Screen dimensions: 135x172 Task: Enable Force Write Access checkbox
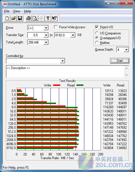(x=56, y=27)
